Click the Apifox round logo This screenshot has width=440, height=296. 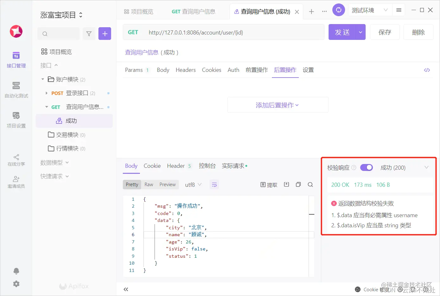(16, 31)
